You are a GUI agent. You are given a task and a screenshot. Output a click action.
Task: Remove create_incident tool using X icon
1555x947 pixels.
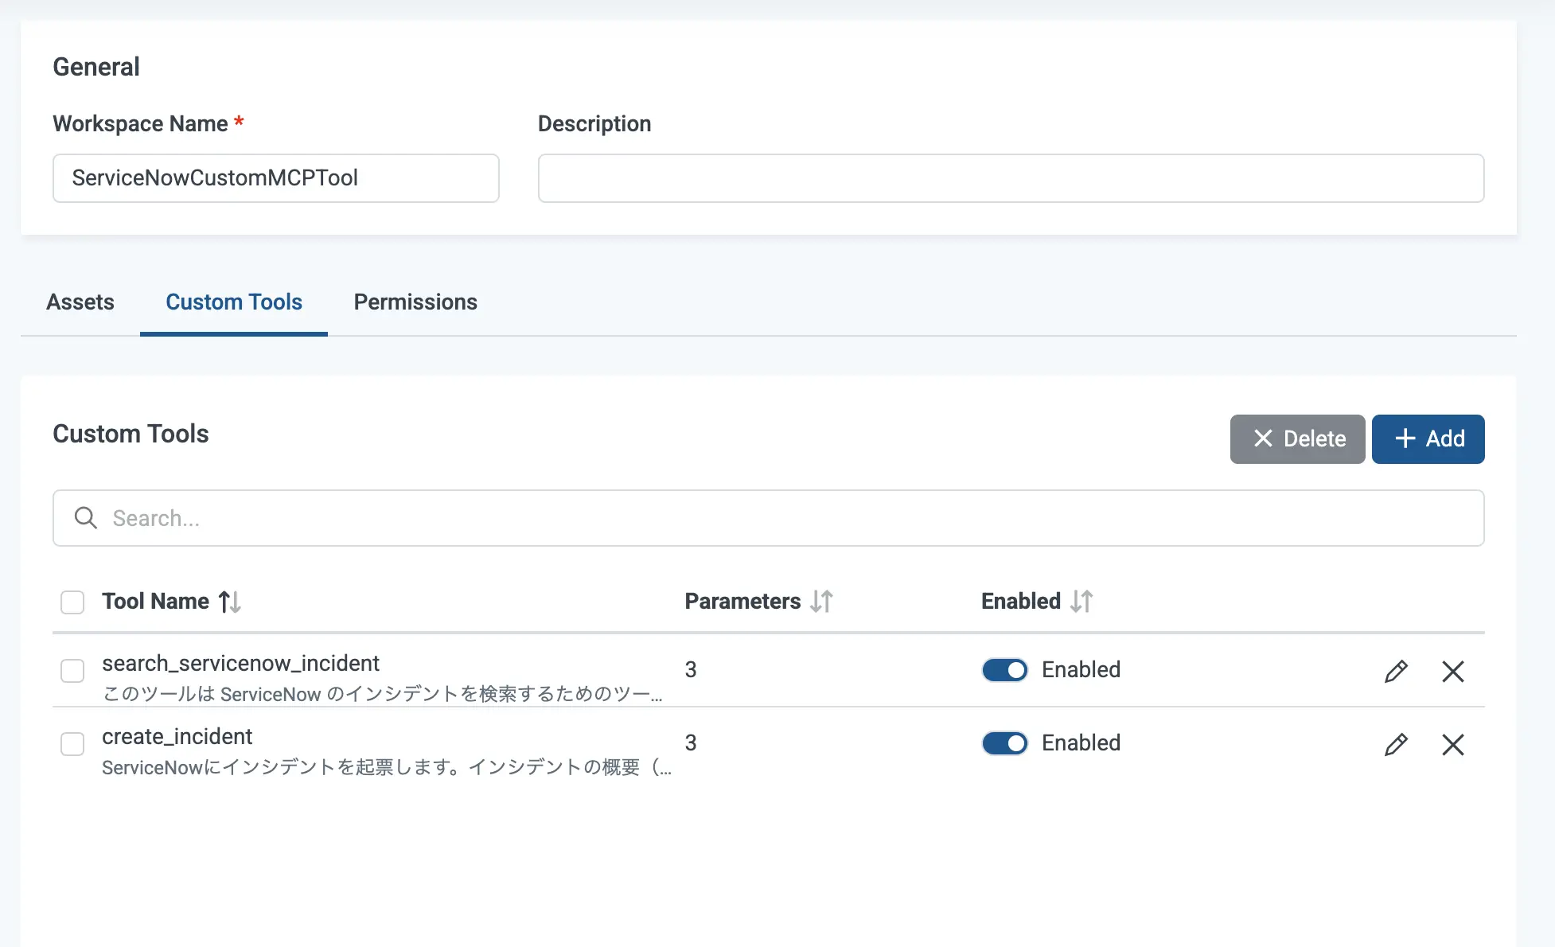point(1452,744)
